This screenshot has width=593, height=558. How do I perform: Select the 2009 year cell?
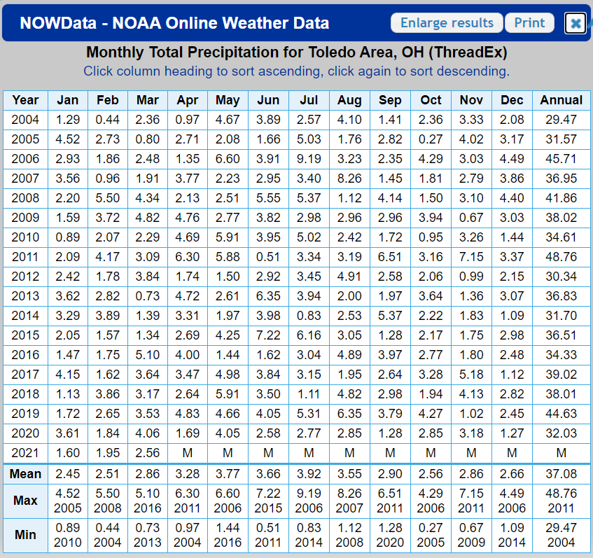pos(25,218)
